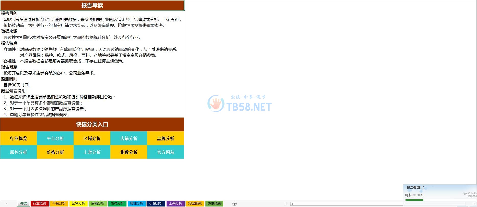Select the 价格分析 sheet tab
The image size is (477, 207).
point(156,203)
